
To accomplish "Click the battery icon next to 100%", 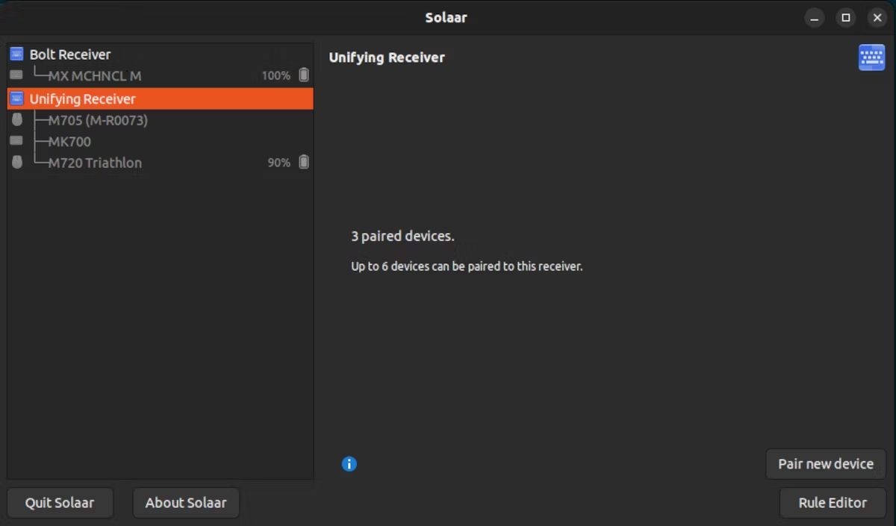I will tap(304, 75).
